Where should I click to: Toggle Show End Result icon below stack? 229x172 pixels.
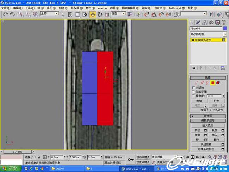point(201,68)
